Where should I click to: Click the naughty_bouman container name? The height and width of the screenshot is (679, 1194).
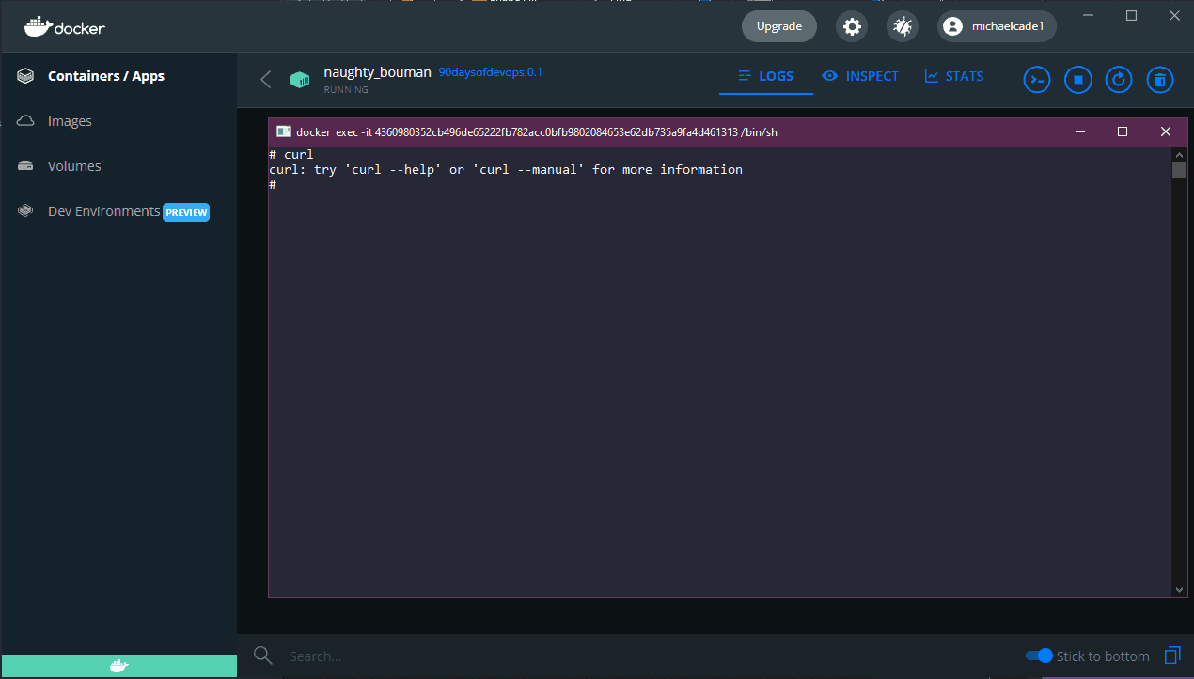click(x=377, y=72)
